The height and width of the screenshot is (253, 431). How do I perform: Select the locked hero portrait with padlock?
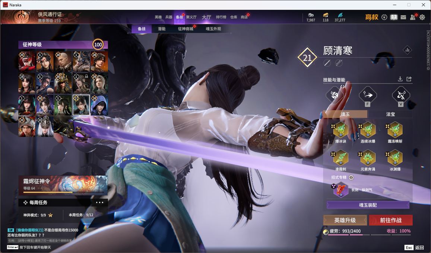[81, 83]
